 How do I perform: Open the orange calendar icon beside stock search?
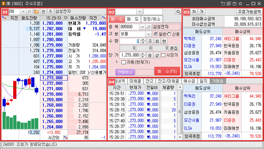click(x=36, y=12)
